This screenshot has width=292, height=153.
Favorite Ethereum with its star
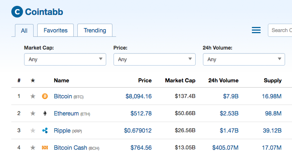click(33, 113)
